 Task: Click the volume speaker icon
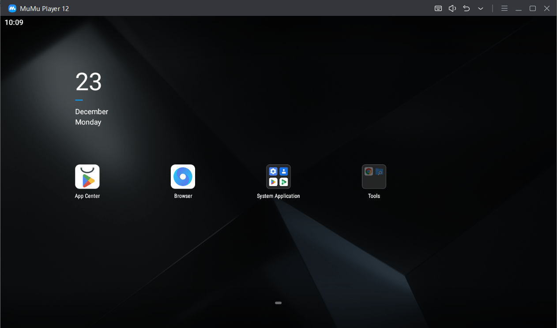[x=452, y=8]
